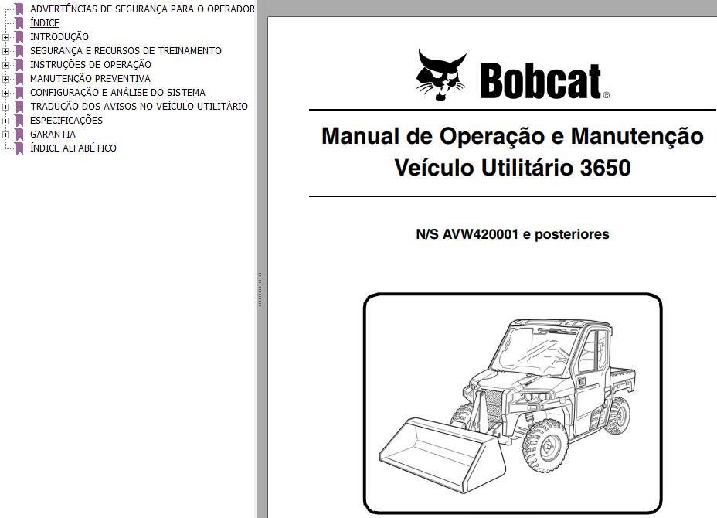Open SEGURANÇA E RECURSOS DE TREINAMENTO bookmark

click(126, 51)
